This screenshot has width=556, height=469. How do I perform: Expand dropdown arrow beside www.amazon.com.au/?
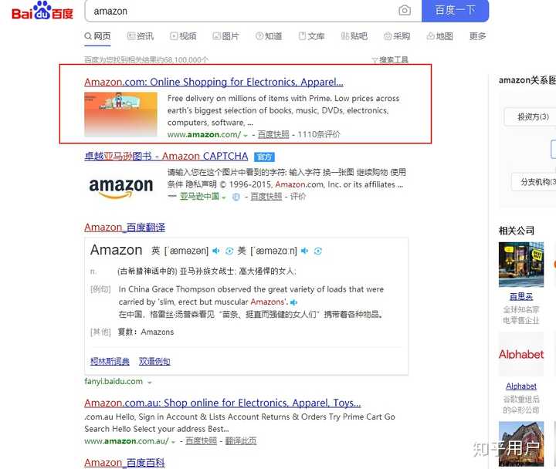174,442
